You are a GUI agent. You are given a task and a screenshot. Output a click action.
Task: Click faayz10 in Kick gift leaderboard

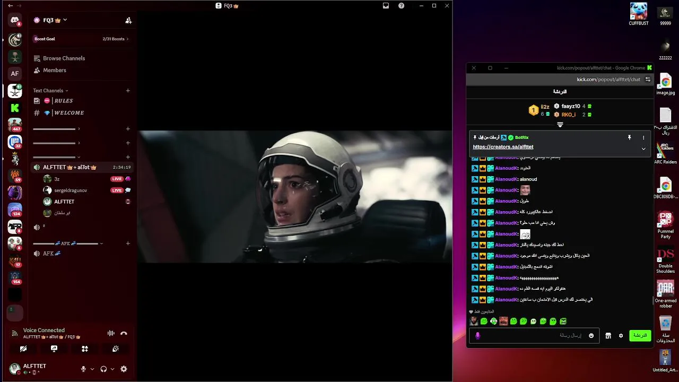571,106
